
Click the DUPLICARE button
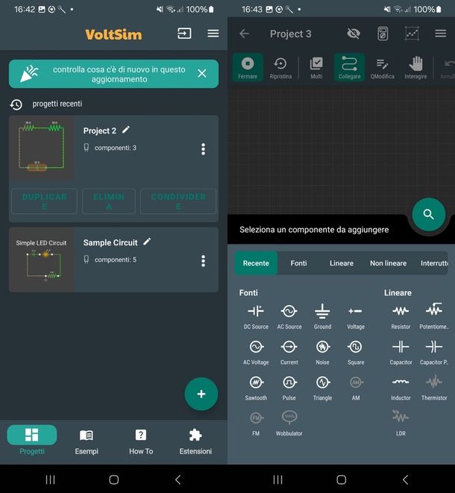[44, 201]
